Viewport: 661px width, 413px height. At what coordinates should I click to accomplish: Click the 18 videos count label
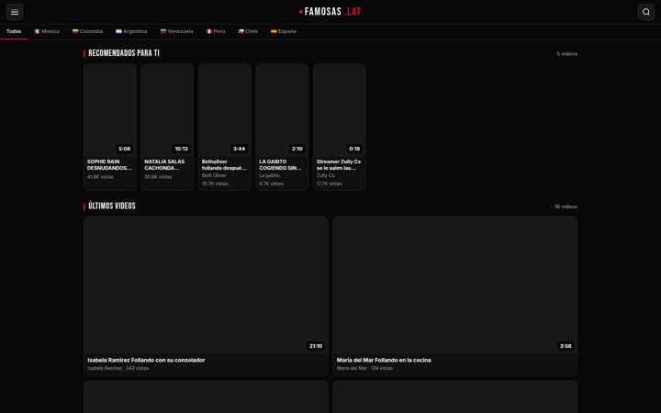pos(566,206)
